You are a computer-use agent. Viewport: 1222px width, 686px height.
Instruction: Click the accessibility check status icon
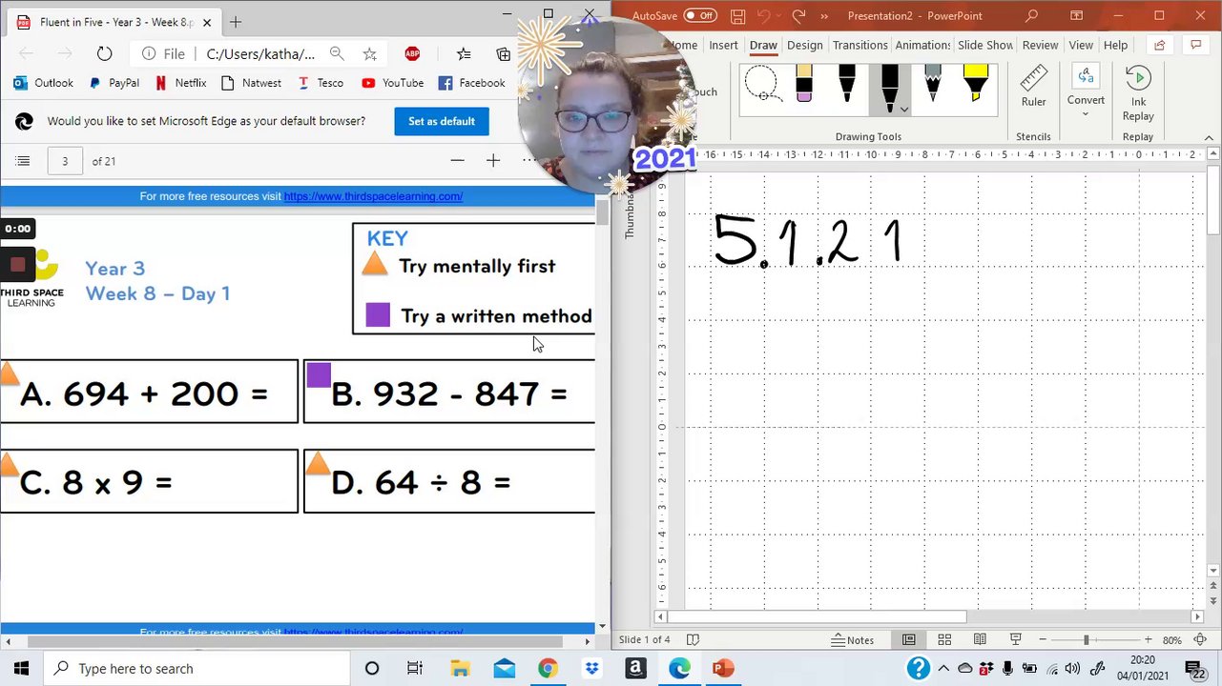694,640
